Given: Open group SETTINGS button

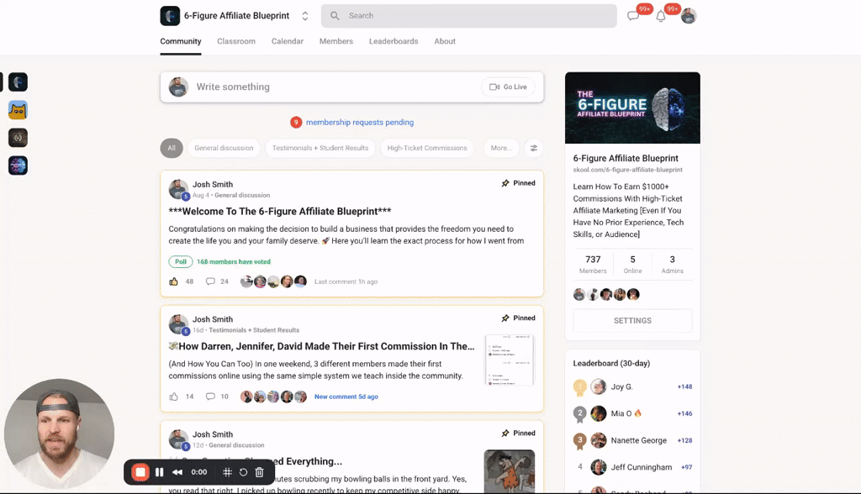Looking at the screenshot, I should 632,321.
